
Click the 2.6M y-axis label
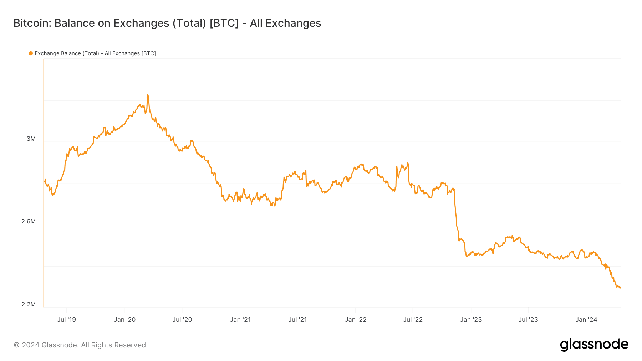pyautogui.click(x=29, y=221)
